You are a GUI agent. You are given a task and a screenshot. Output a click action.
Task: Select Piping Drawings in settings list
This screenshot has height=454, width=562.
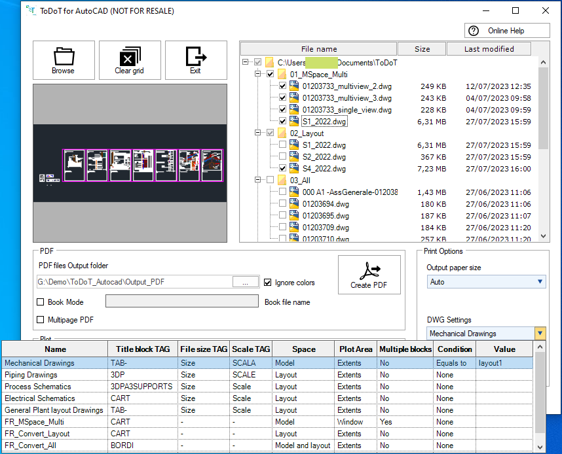(31, 375)
